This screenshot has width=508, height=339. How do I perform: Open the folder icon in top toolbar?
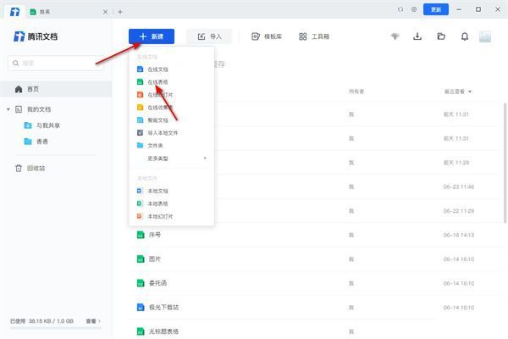pos(441,36)
